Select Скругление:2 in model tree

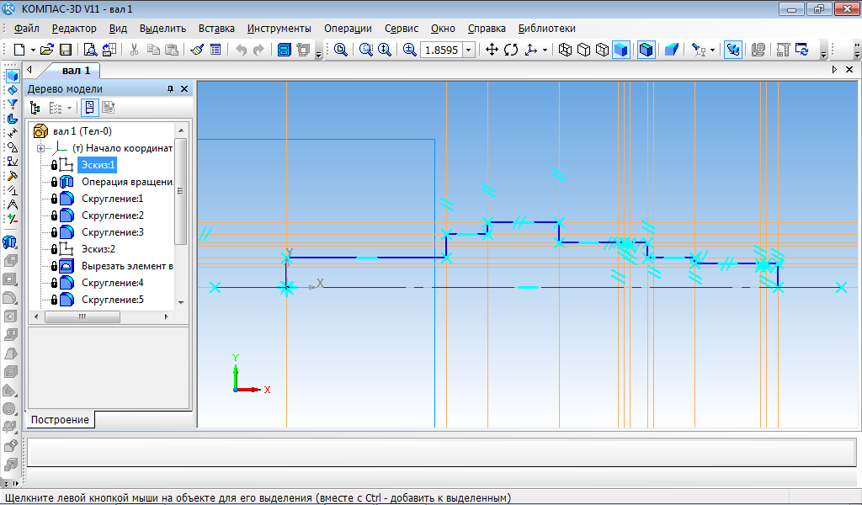113,215
